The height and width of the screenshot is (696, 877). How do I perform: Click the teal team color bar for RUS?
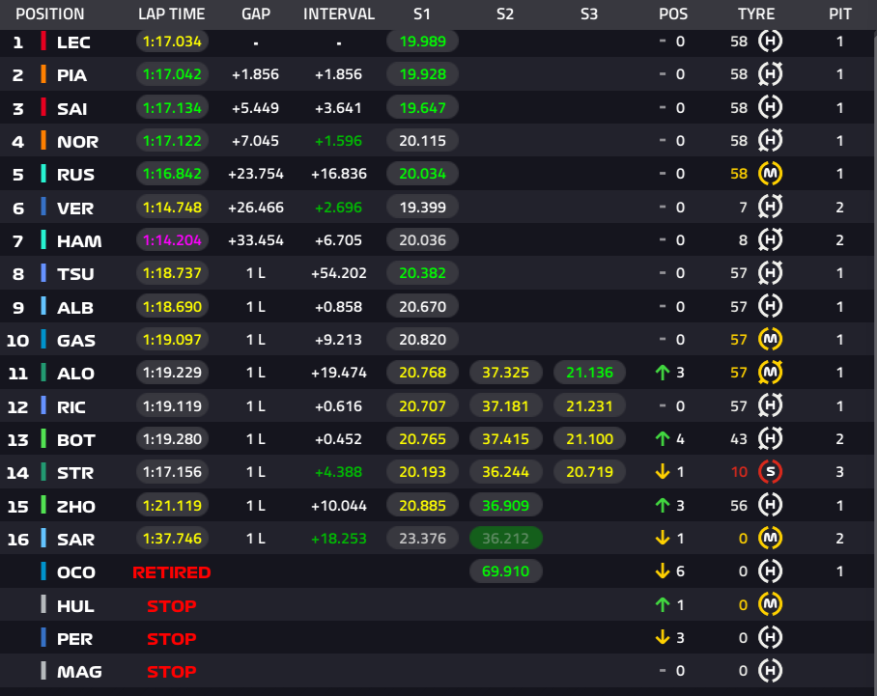[x=43, y=174]
